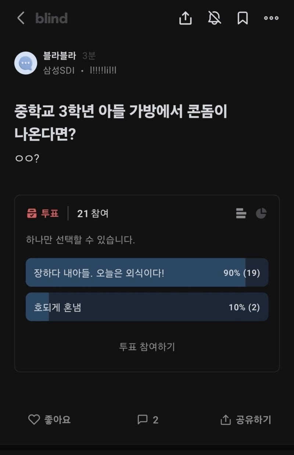Select the option '장하다 내아들. 오늘은 외식이다!'

pos(147,273)
